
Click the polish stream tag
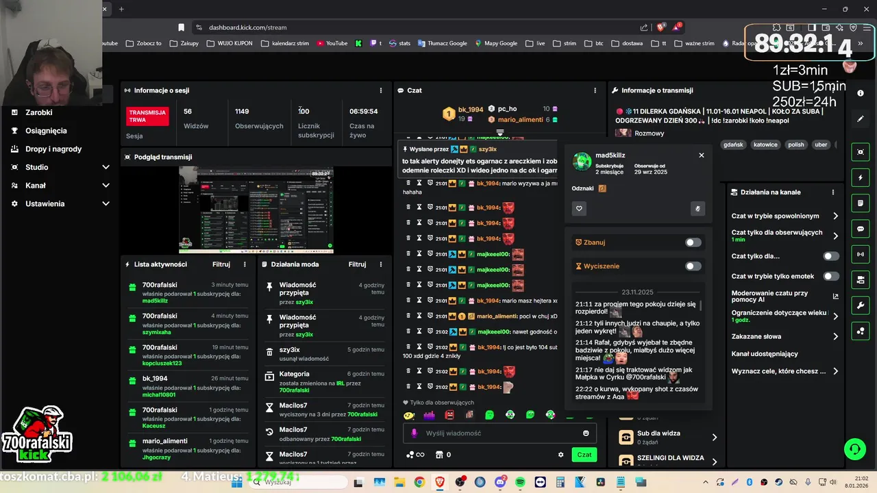point(795,144)
